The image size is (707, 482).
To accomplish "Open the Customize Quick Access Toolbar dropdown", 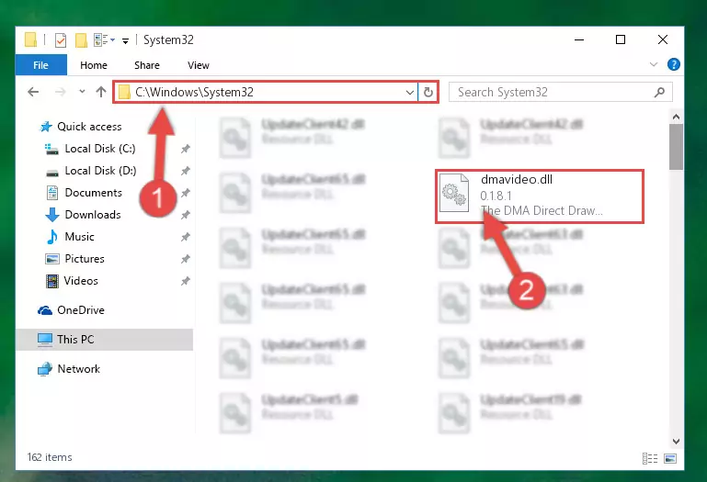I will pos(125,41).
